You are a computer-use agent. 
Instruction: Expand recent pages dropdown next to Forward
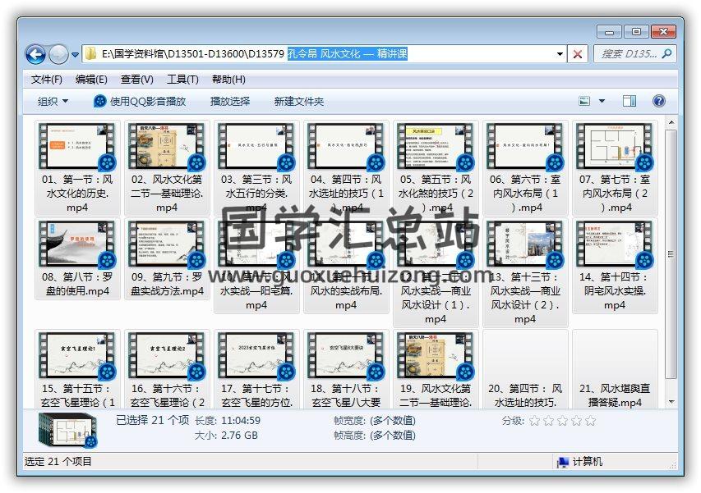click(75, 55)
